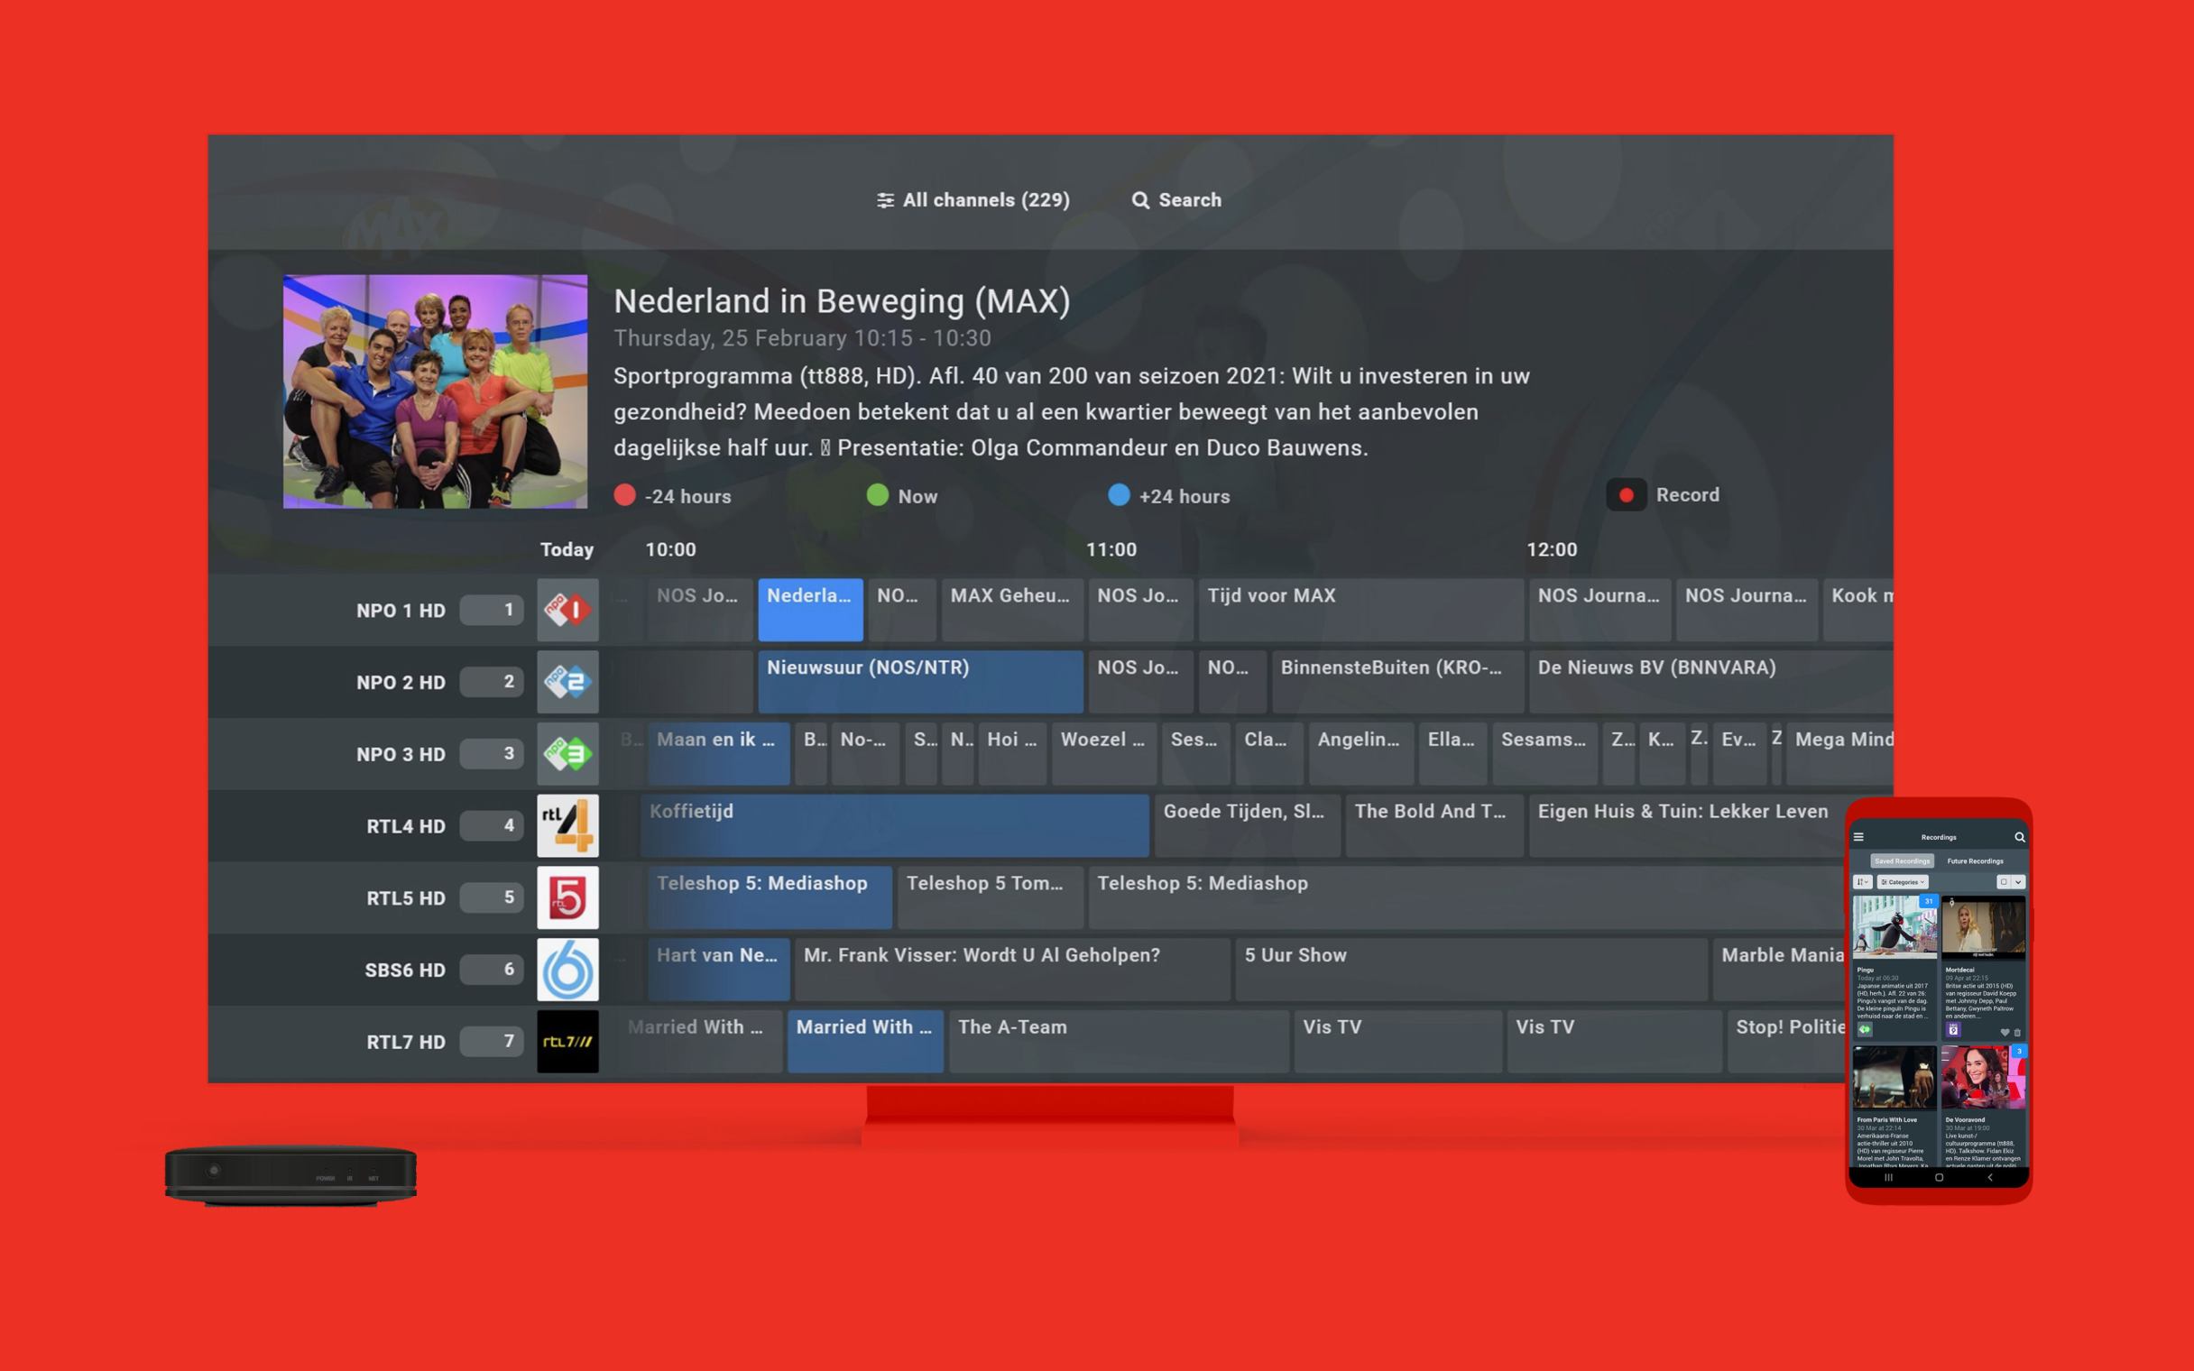The image size is (2194, 1371).
Task: Open the Search function in the TV guide
Action: click(1175, 199)
